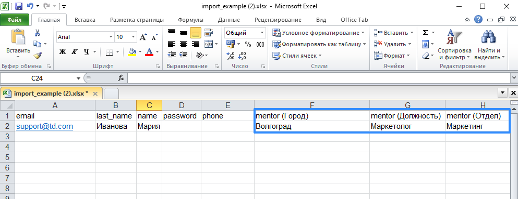The height and width of the screenshot is (199, 518).
Task: Click the AutoSum sigma icon
Action: (x=426, y=33)
